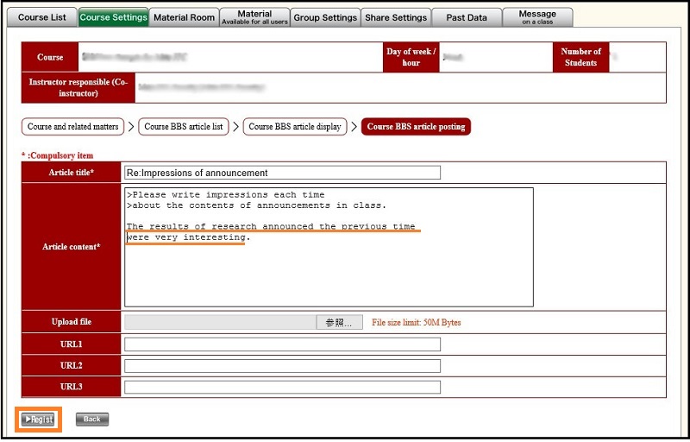Submit the article with the Regist button

pyautogui.click(x=40, y=420)
